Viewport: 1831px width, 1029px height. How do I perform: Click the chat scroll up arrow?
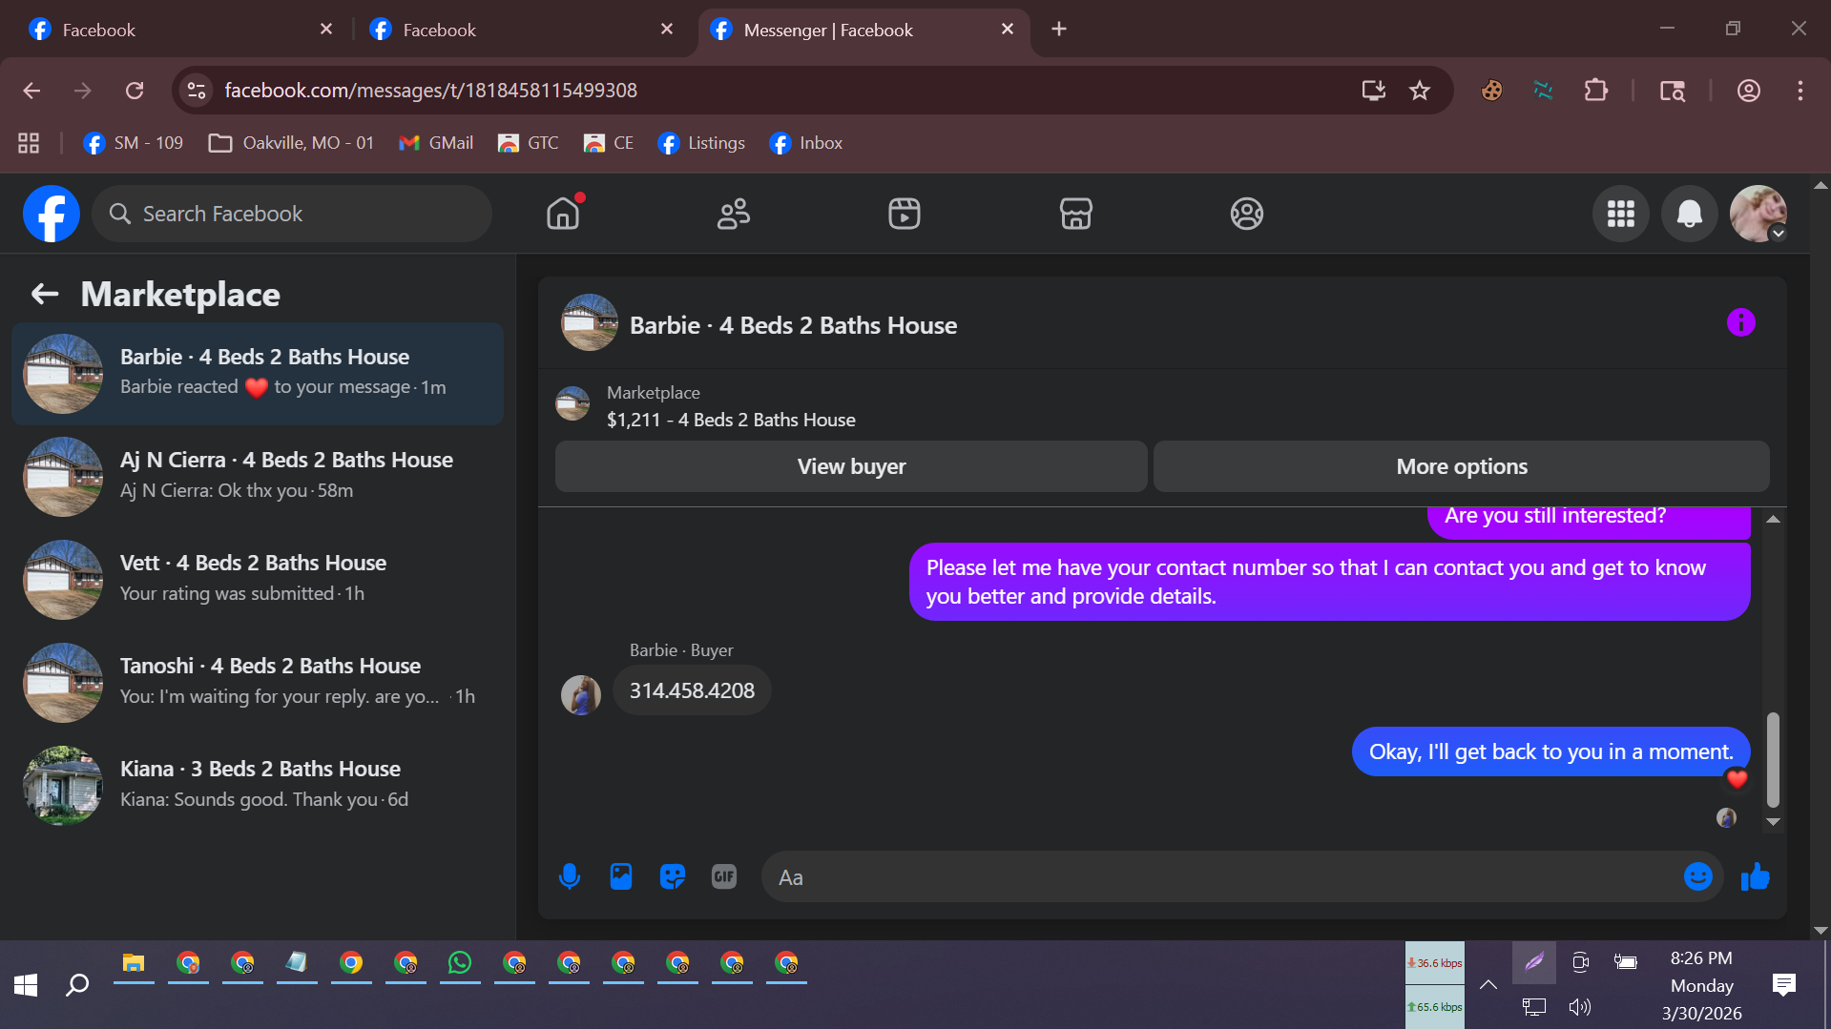tap(1773, 520)
